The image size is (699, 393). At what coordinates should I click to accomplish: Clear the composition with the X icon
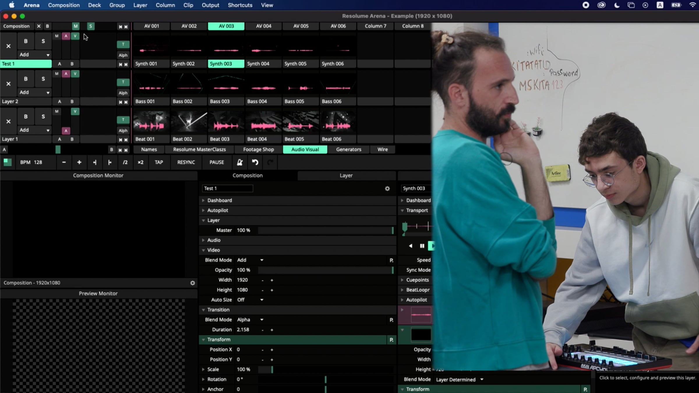38,26
